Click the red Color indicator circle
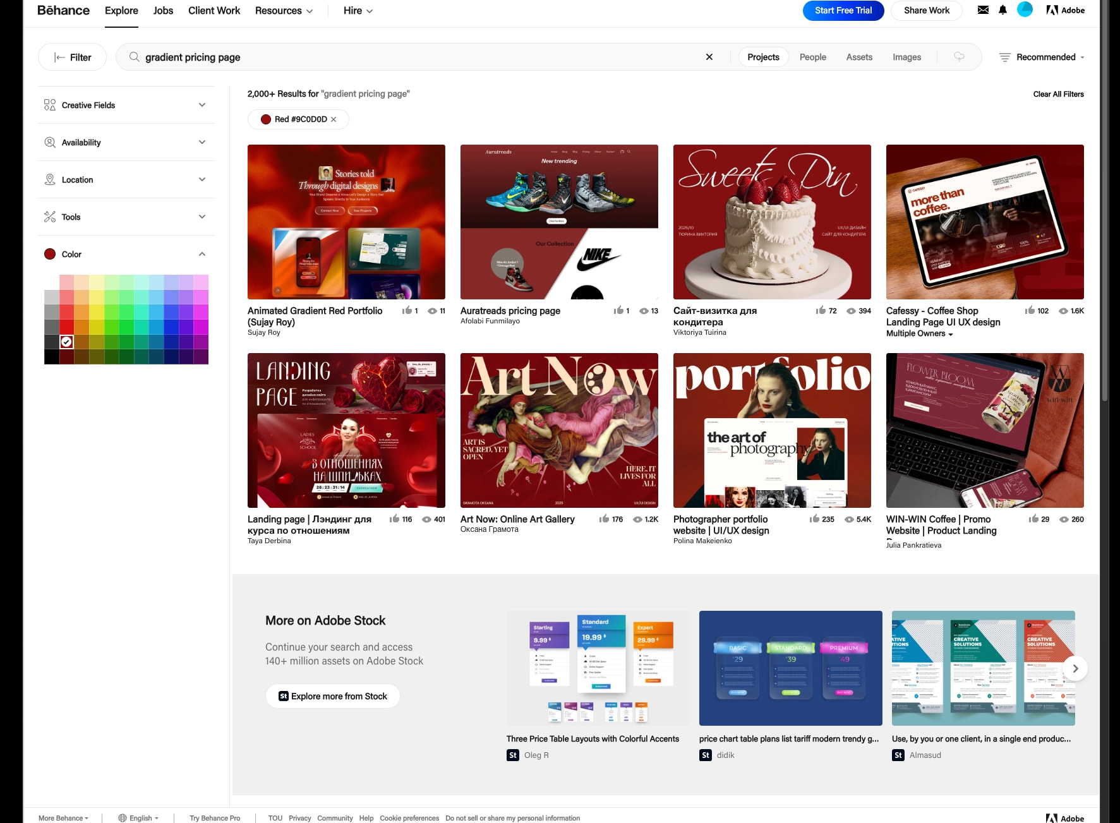 tap(50, 254)
